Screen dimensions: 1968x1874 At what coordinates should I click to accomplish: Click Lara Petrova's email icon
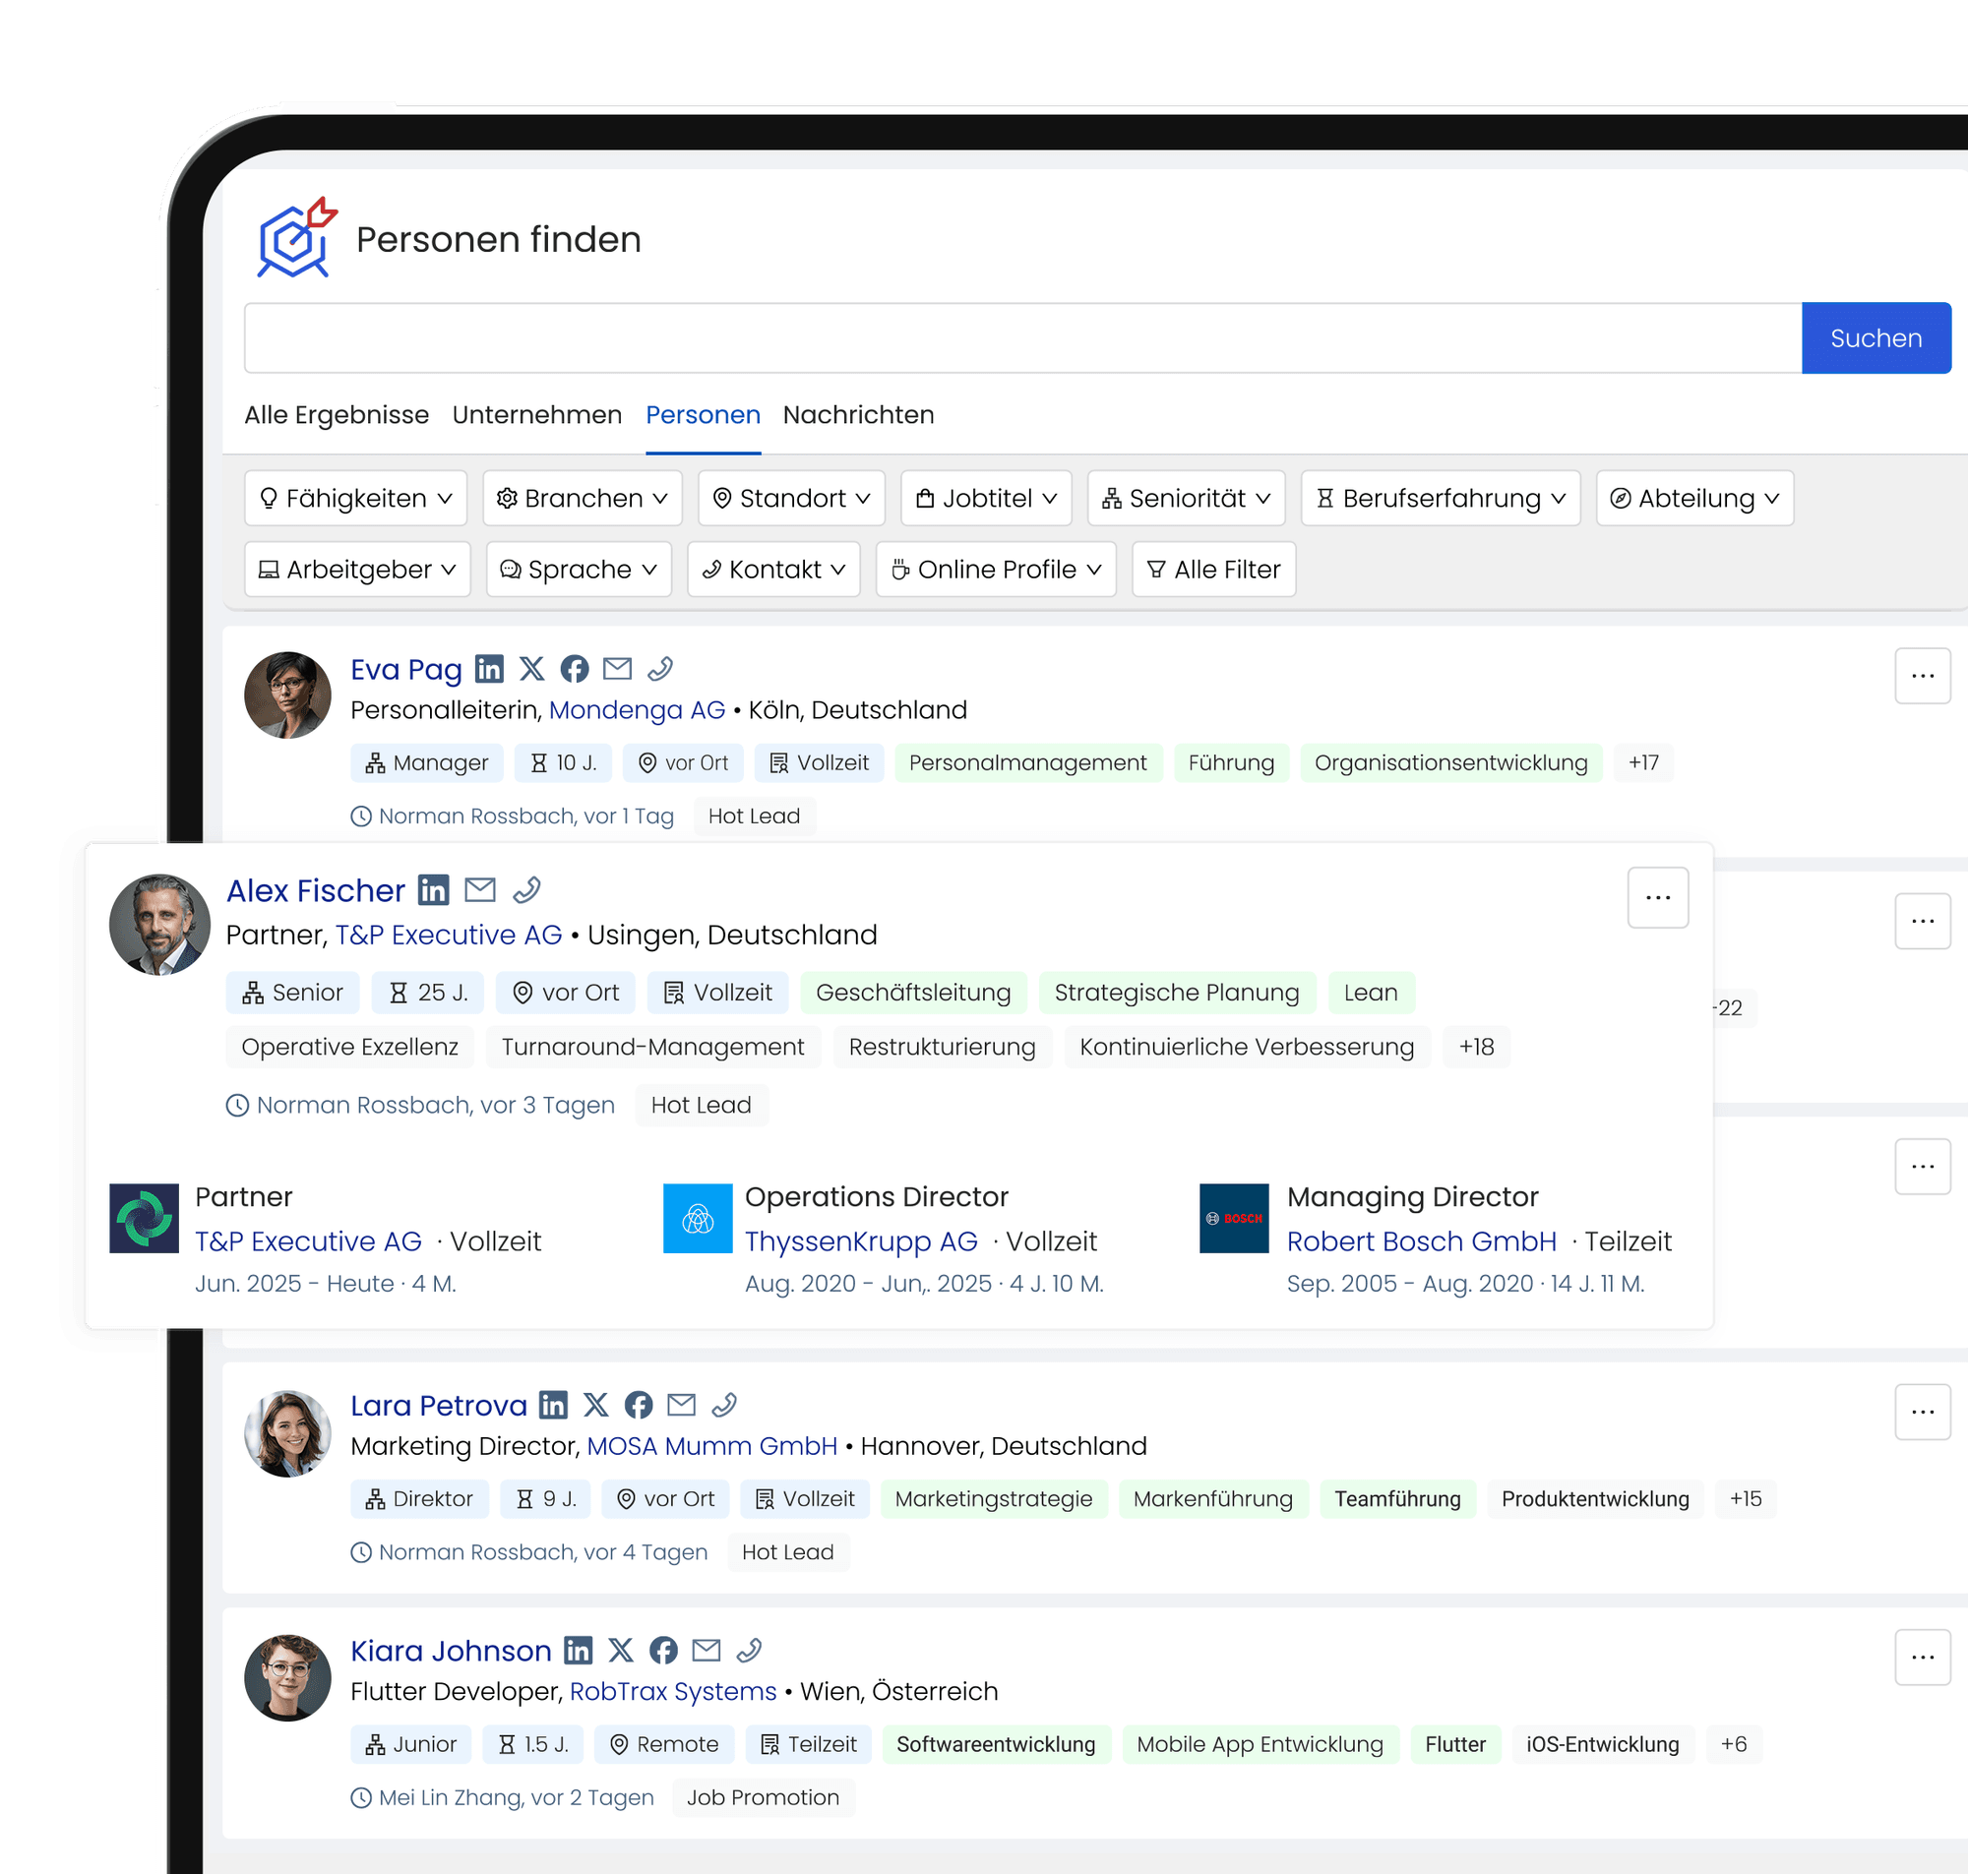coord(681,1405)
